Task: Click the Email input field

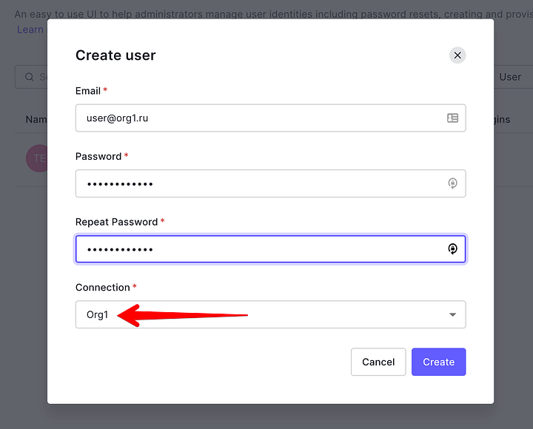Action: pyautogui.click(x=270, y=118)
